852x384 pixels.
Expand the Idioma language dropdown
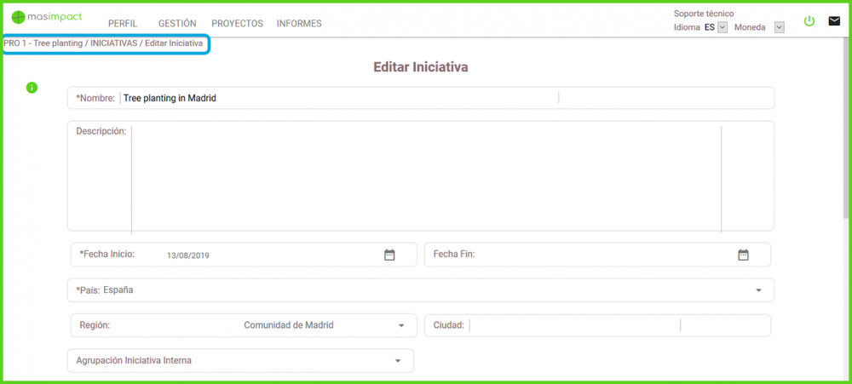point(722,27)
